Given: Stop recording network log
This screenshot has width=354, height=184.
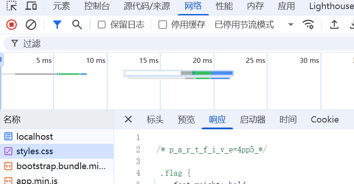Looking at the screenshot, I should [11, 24].
